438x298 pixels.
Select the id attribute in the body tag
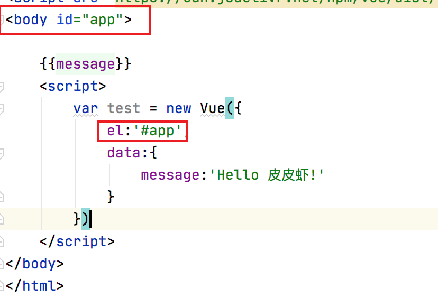[x=65, y=20]
